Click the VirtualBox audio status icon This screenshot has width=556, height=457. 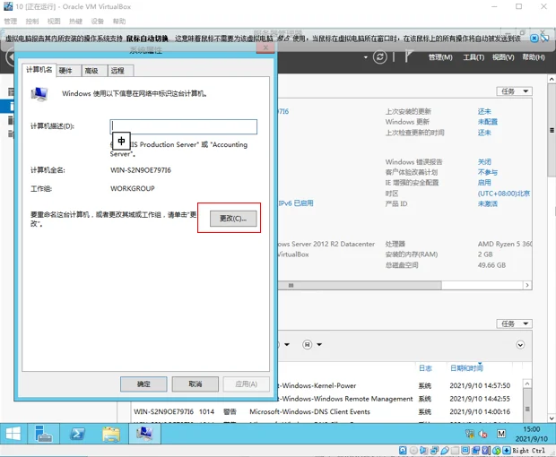coord(424,450)
